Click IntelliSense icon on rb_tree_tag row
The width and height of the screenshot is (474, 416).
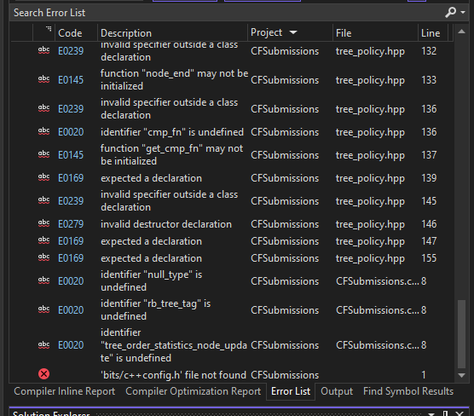[43, 309]
